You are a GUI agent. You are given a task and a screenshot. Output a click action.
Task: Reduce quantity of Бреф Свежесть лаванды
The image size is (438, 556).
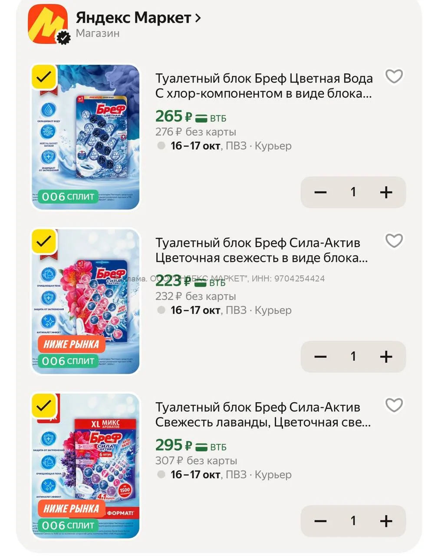click(x=320, y=521)
